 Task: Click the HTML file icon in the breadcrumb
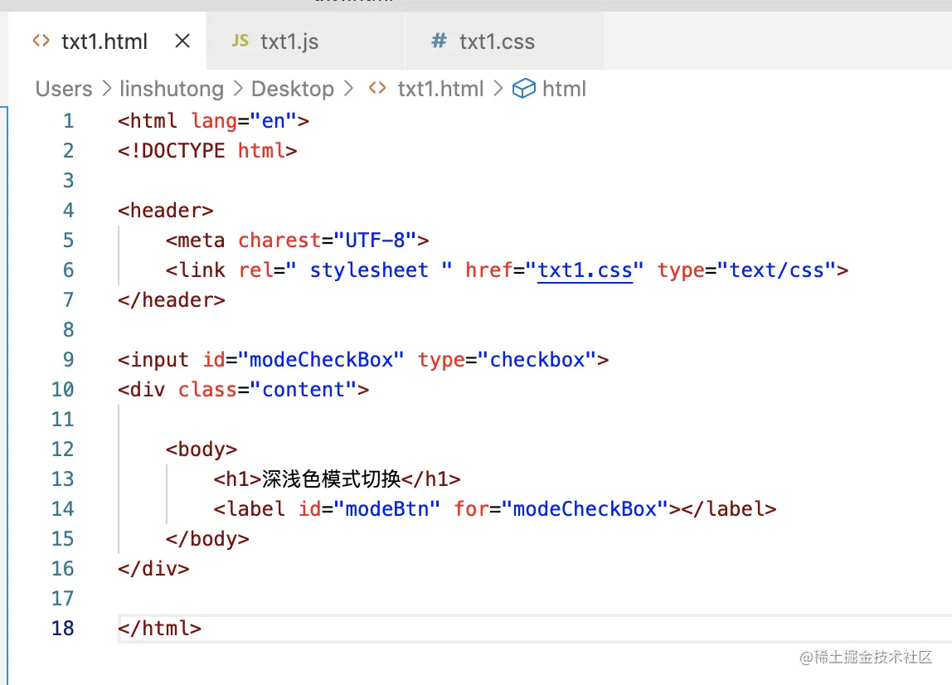coord(377,89)
